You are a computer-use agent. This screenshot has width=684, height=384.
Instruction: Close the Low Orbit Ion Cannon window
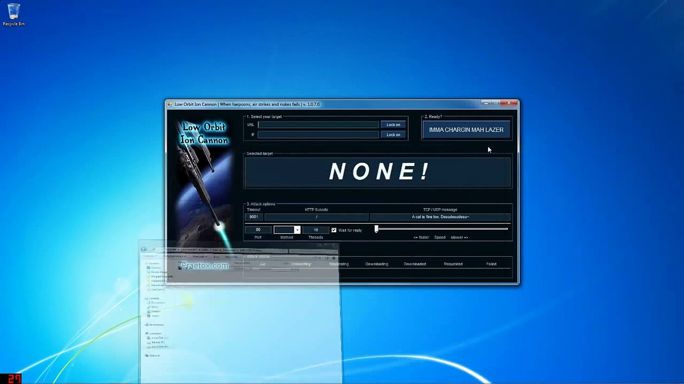(x=509, y=103)
